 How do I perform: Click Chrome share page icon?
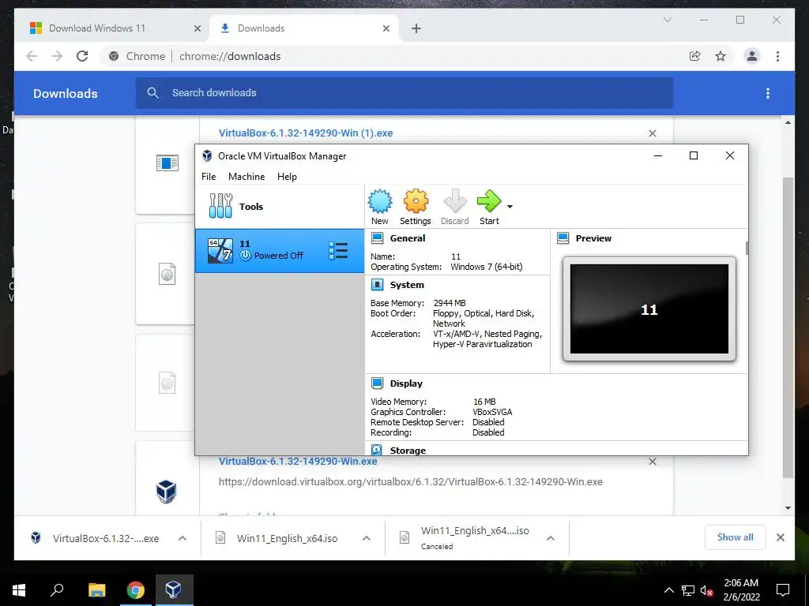coord(695,56)
